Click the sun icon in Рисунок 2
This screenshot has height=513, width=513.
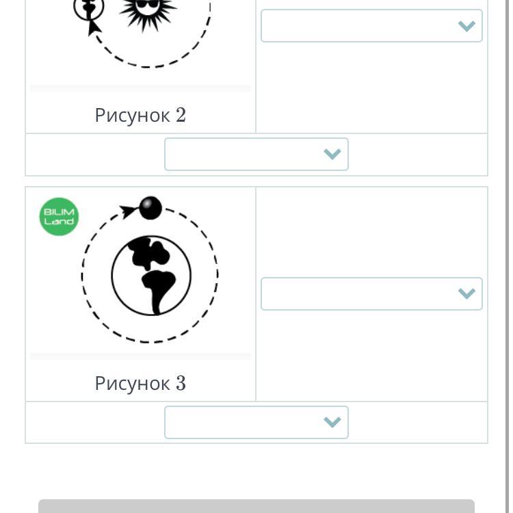click(x=146, y=11)
